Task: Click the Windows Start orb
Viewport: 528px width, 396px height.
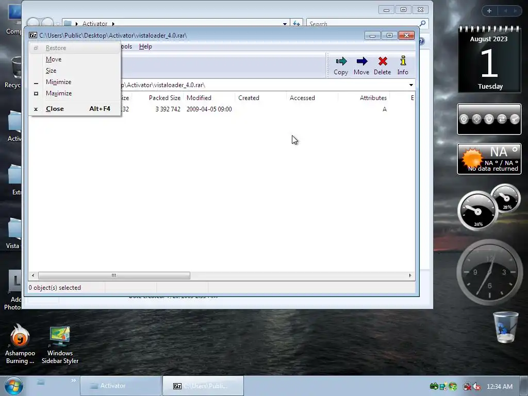Action: (x=13, y=386)
